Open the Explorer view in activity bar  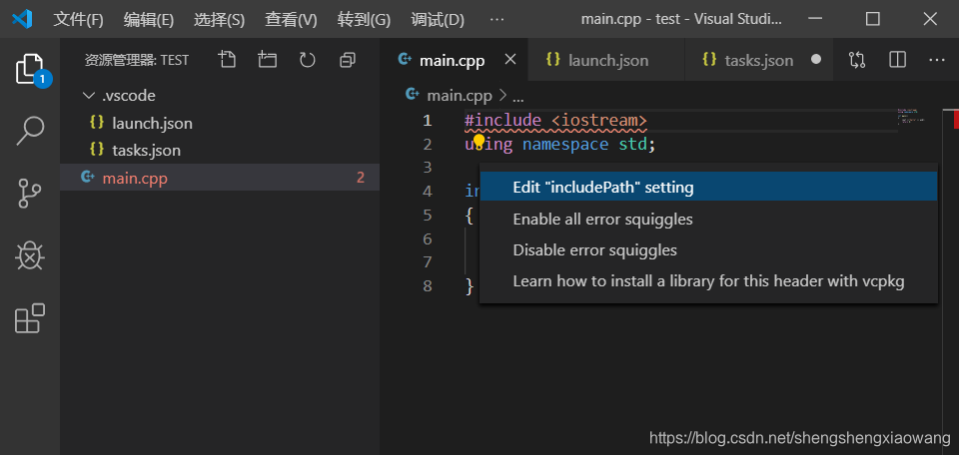[x=30, y=69]
